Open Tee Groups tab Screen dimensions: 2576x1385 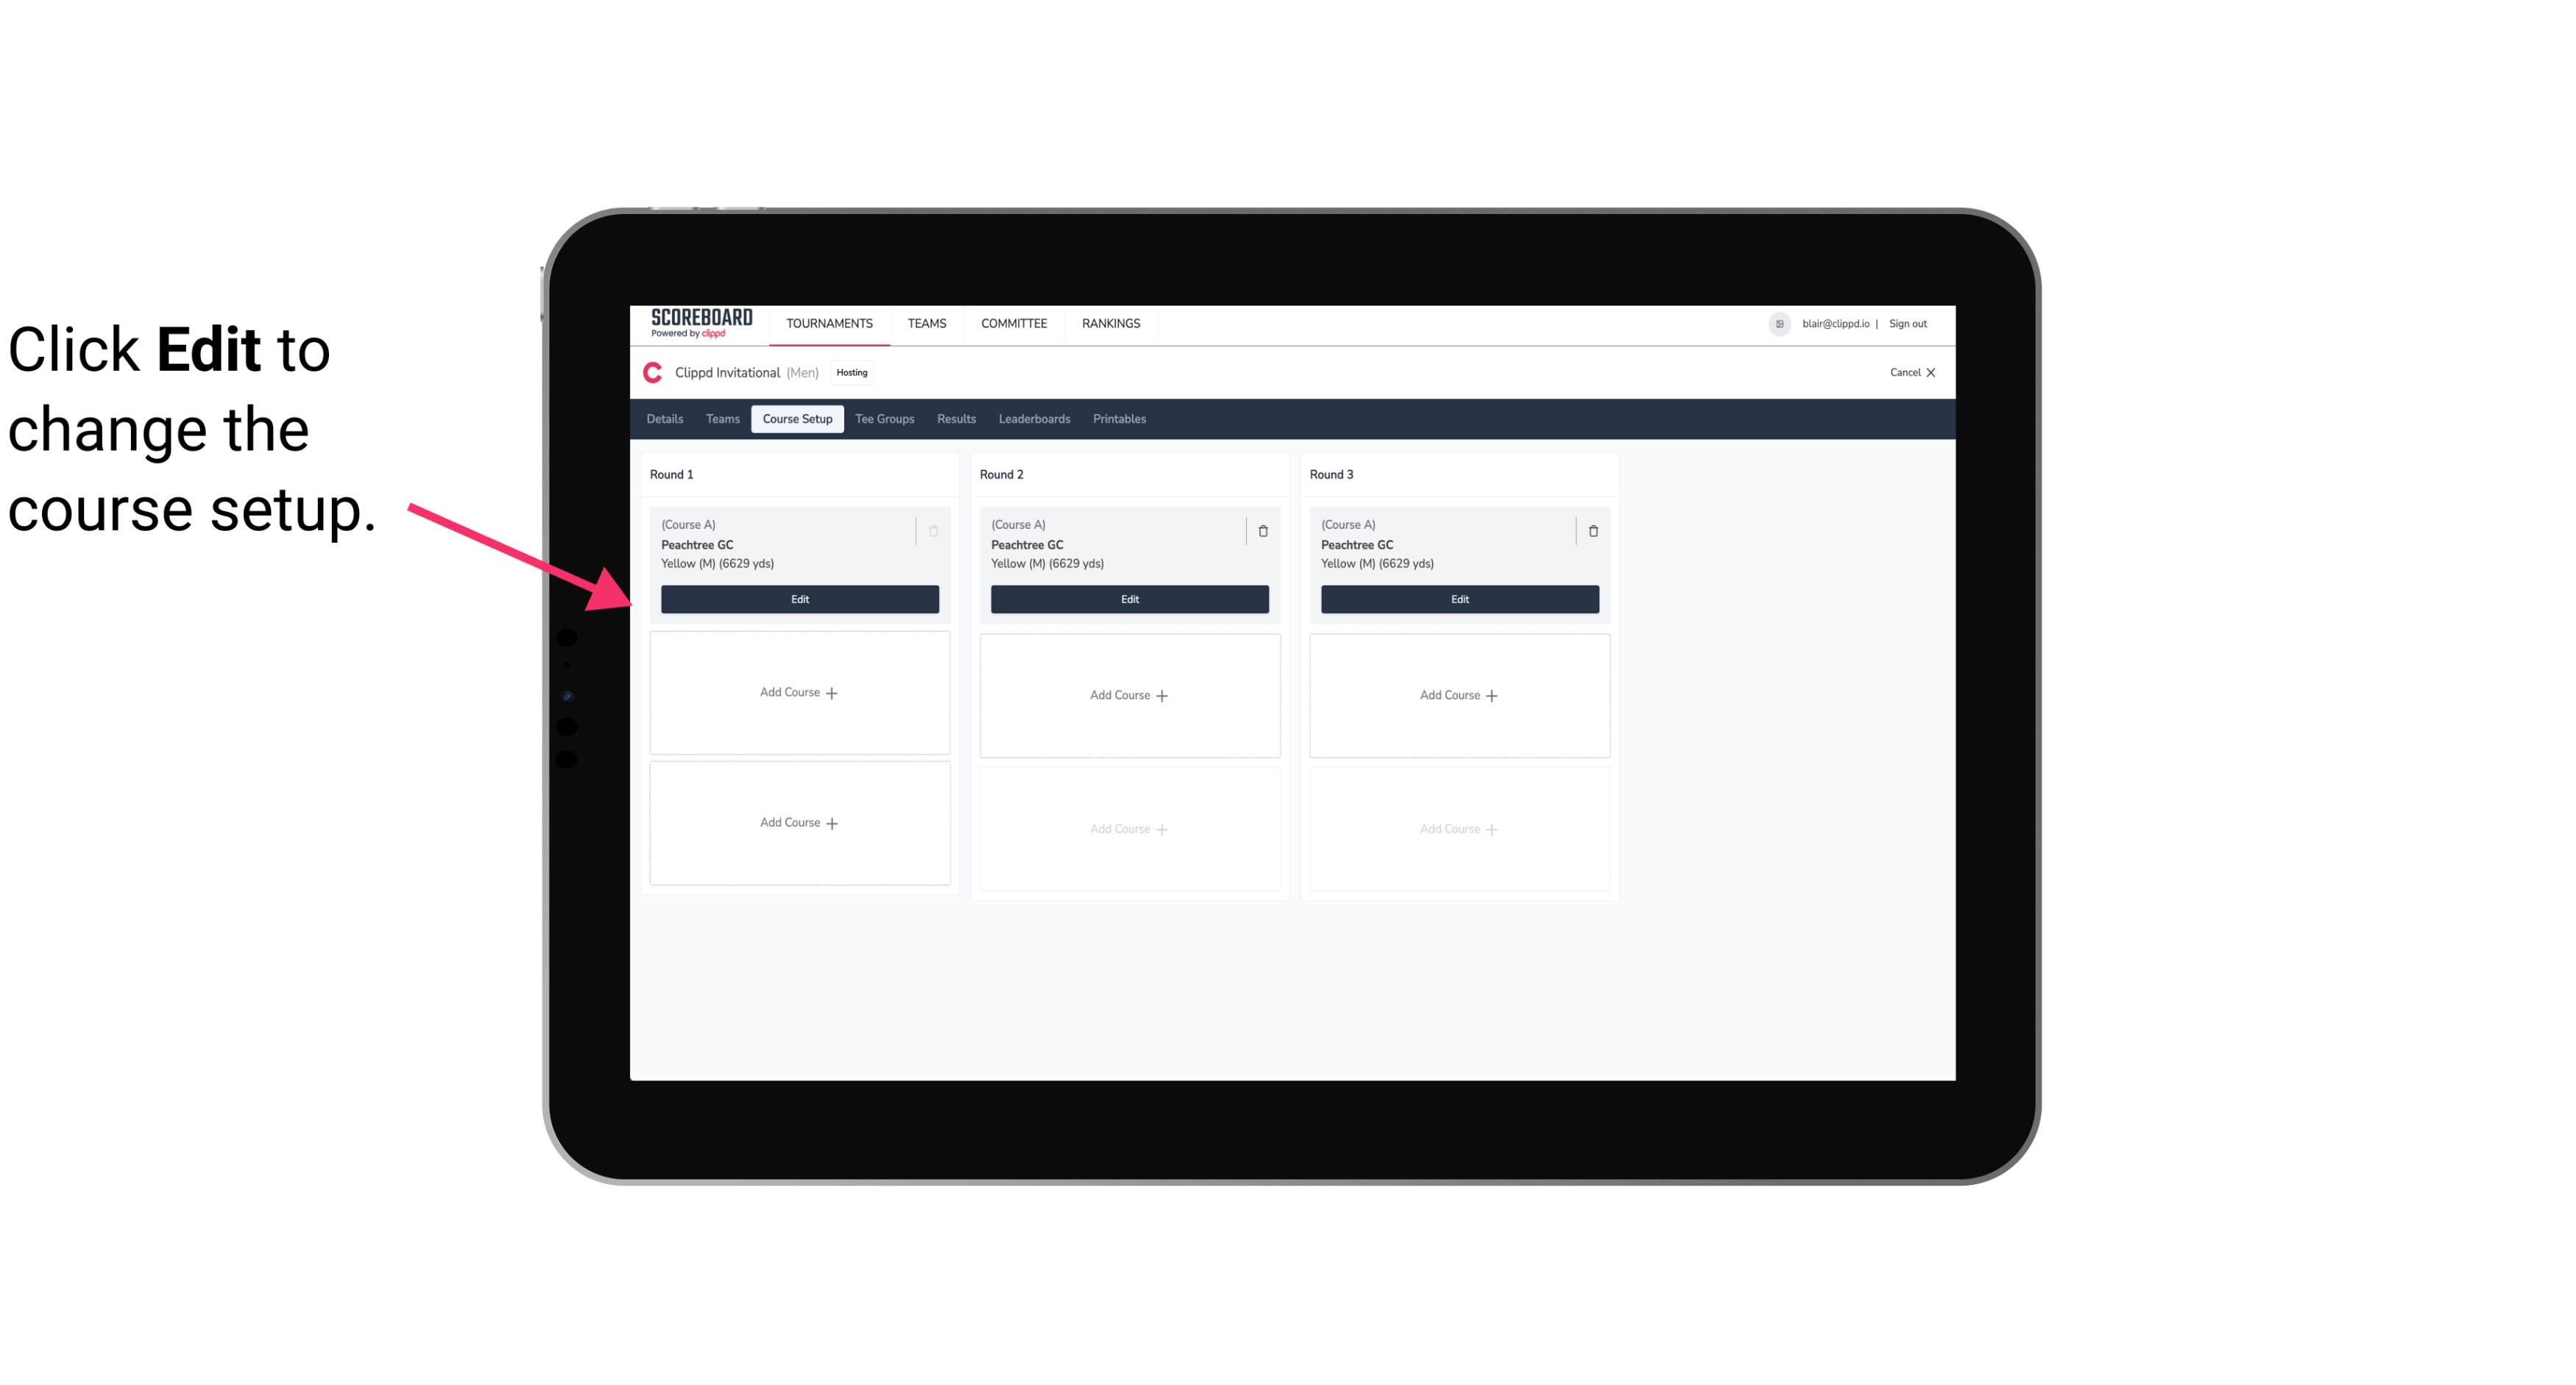(x=884, y=418)
